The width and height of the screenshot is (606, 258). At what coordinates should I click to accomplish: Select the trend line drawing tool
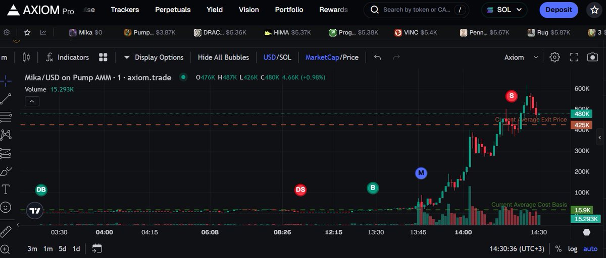point(6,98)
